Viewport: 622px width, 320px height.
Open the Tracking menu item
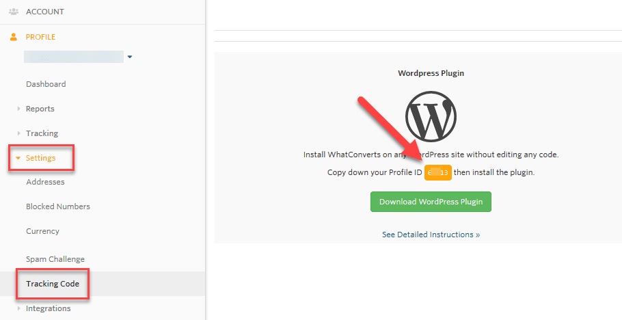point(42,133)
